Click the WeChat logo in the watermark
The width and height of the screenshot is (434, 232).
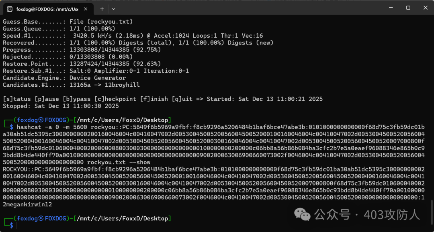[x=302, y=214]
